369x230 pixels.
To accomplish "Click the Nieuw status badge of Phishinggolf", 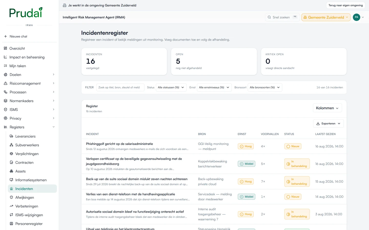I will tap(293, 146).
